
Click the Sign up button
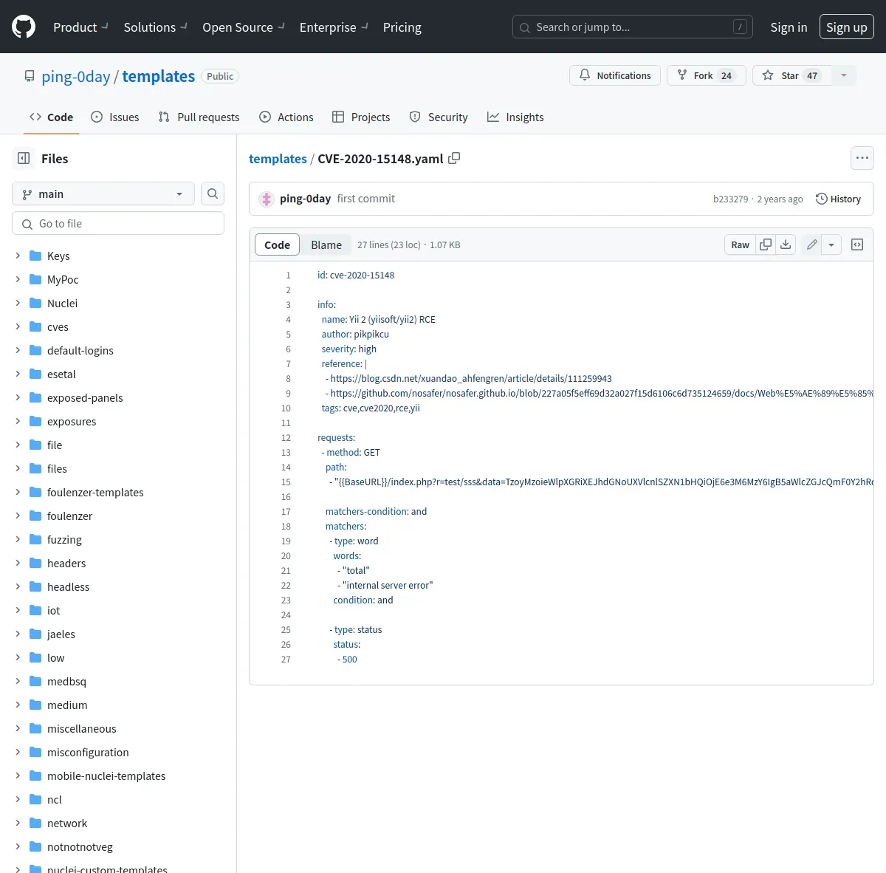[x=847, y=27]
